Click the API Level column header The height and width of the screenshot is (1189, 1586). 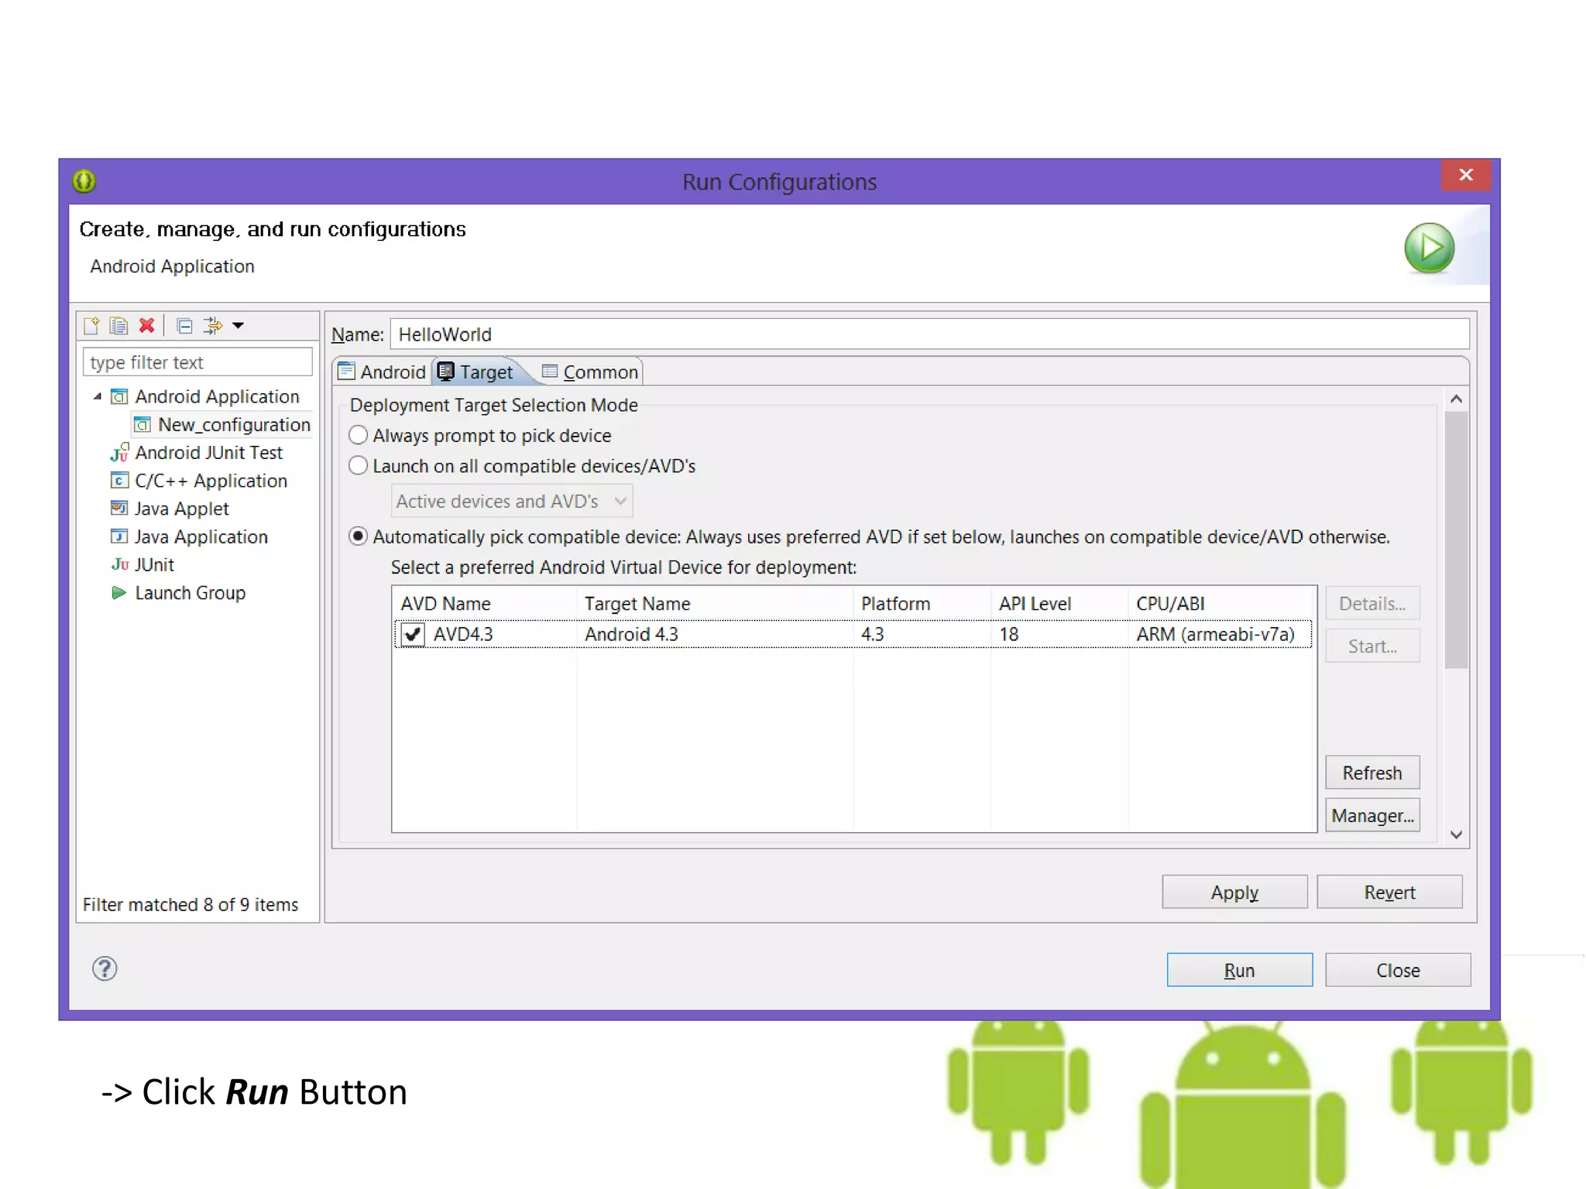click(1059, 604)
